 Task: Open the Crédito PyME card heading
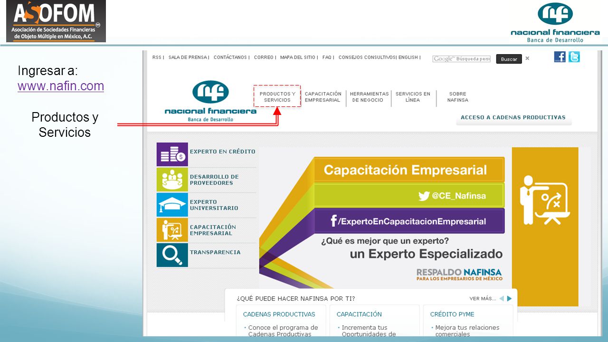coord(452,314)
